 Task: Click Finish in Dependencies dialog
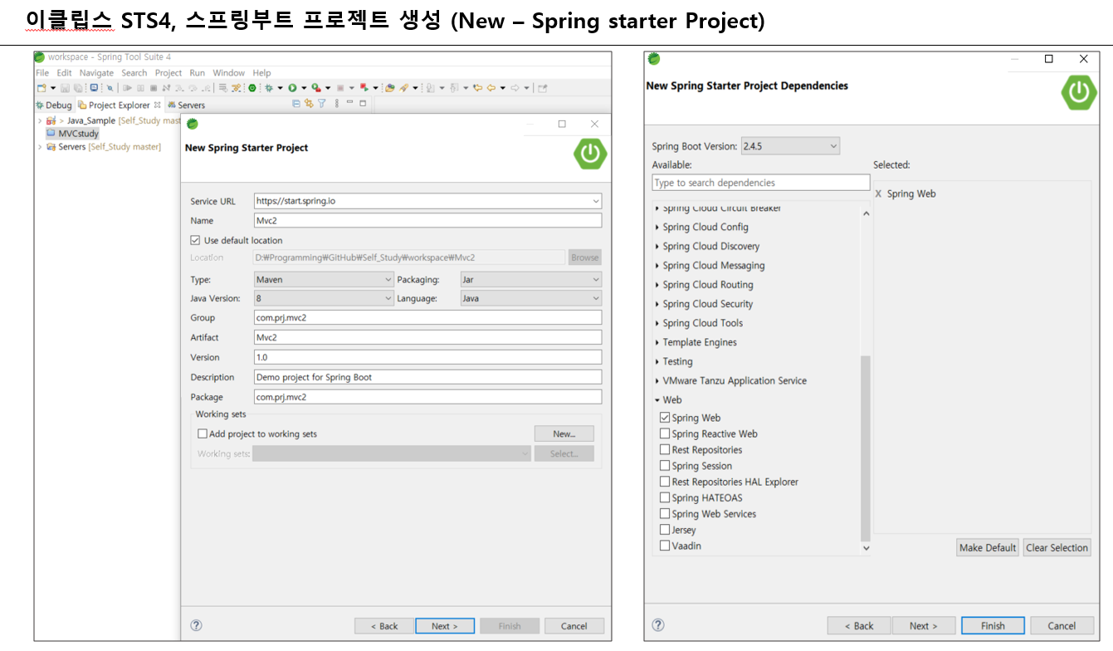(x=993, y=626)
